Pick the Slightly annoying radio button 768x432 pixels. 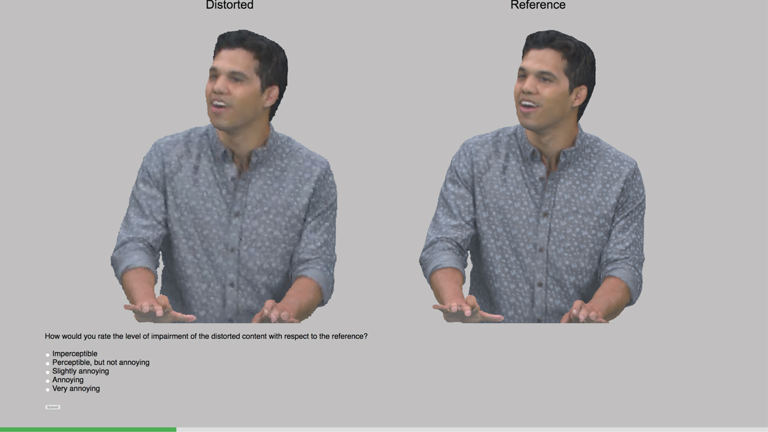48,372
